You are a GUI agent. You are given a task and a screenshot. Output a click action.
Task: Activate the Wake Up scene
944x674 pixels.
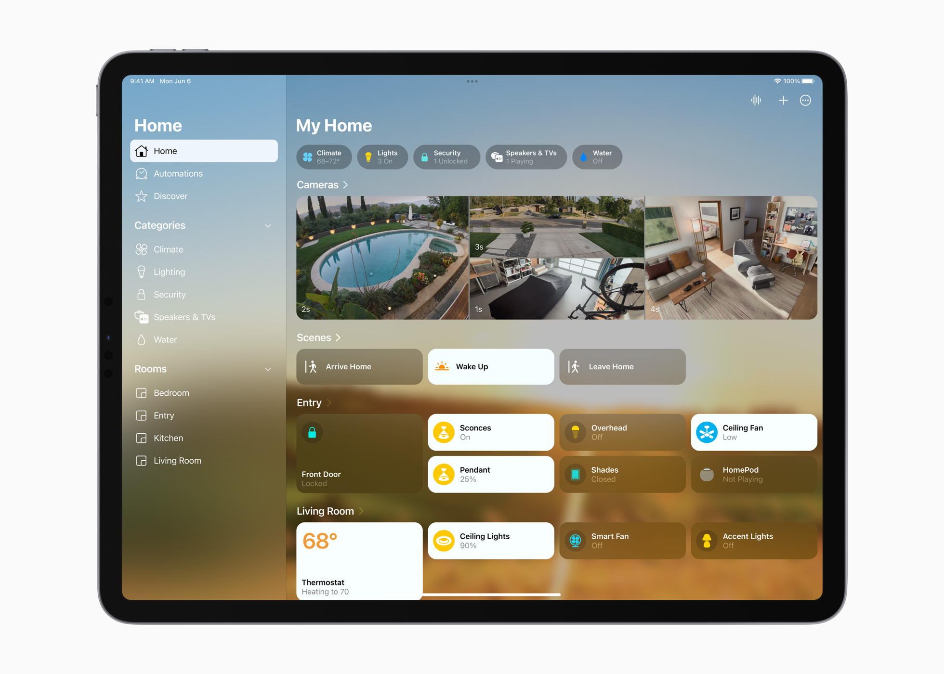click(490, 367)
